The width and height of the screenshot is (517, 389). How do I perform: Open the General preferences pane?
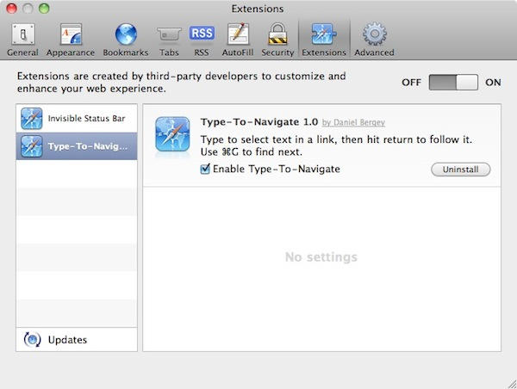click(x=22, y=40)
